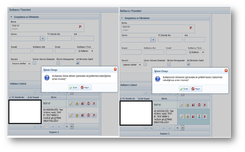
Task: Open Görev dropdown in left panel
Action: 42,39
